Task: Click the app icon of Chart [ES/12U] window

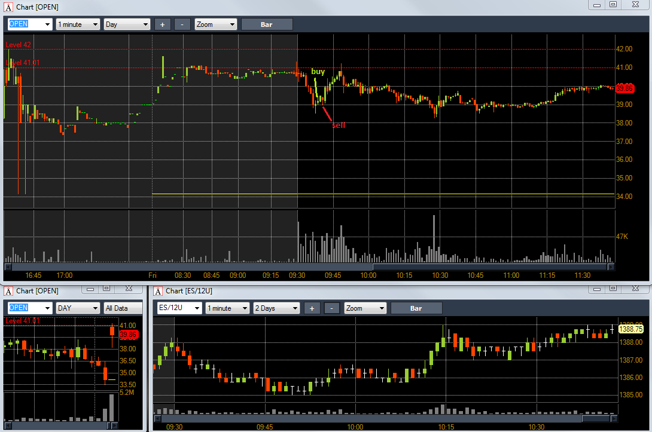Action: [158, 291]
